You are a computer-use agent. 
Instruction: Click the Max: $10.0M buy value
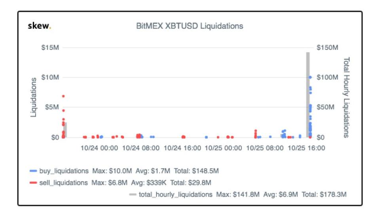[x=112, y=171]
